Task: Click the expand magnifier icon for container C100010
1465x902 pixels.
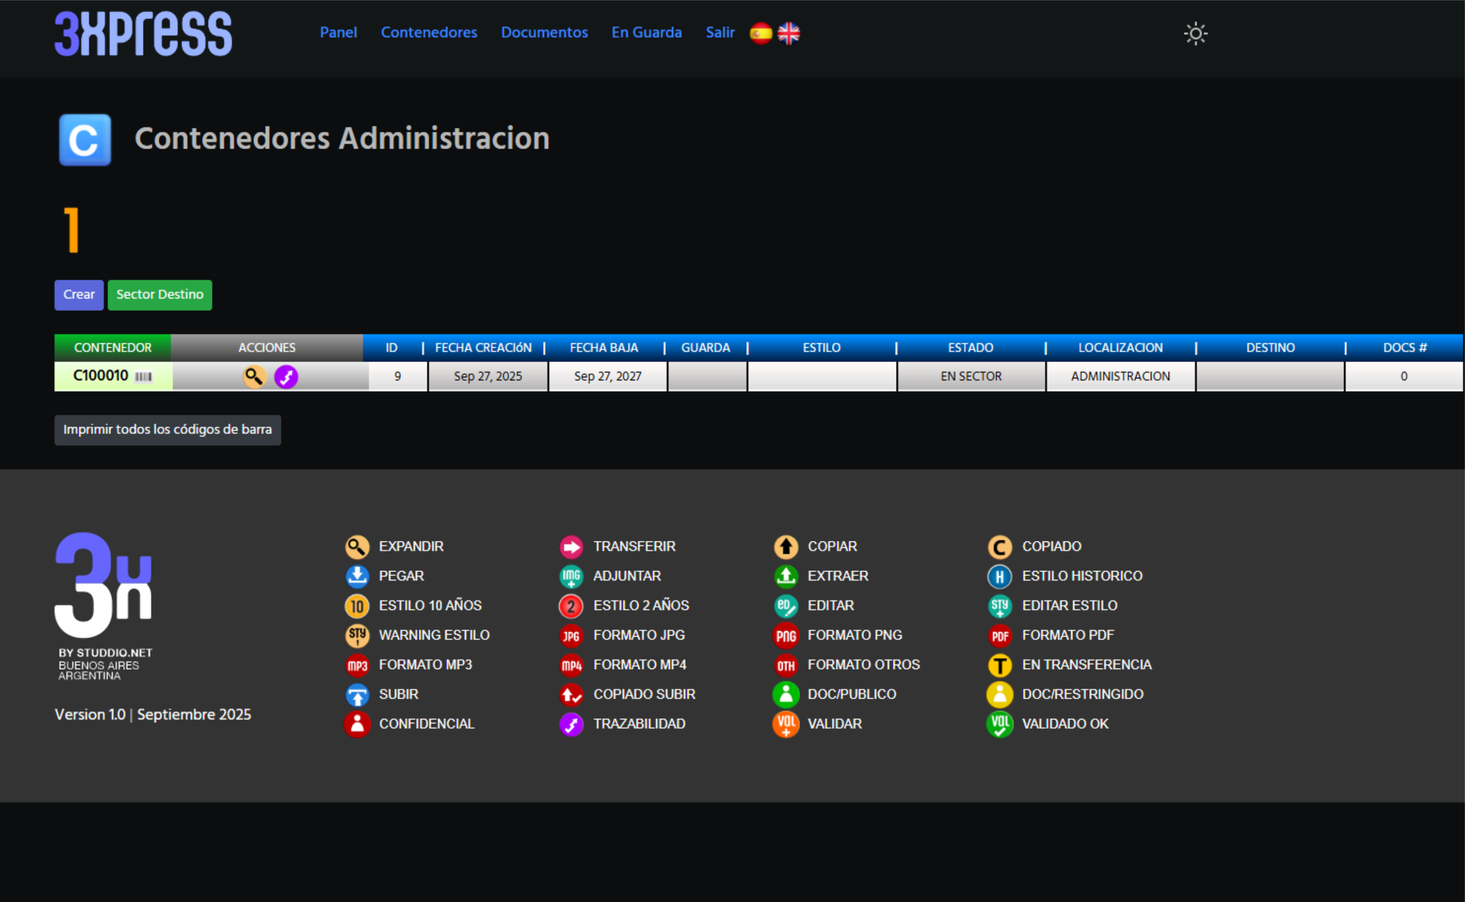Action: coord(254,376)
